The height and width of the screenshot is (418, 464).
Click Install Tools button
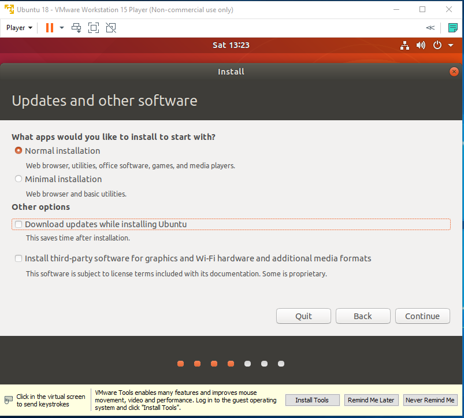coord(312,400)
